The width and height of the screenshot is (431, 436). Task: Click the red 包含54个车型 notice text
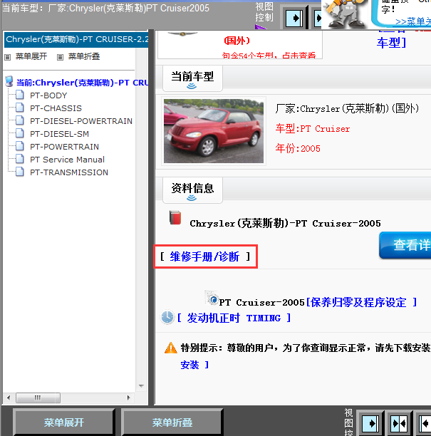269,56
